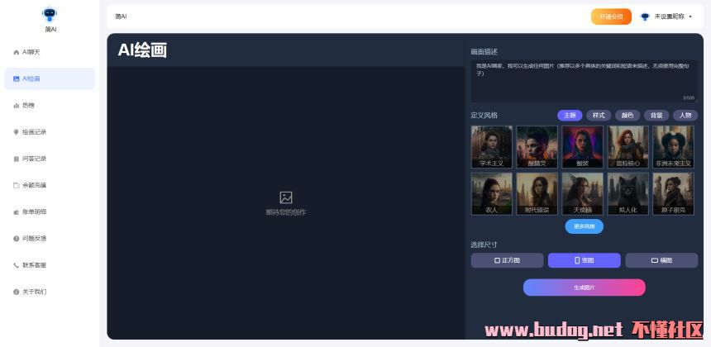The height and width of the screenshot is (347, 711).
Task: Choose the 原子朋克 style thumbnail
Action: [673, 193]
